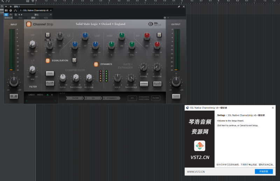This screenshot has height=181, width=280.
Task: Enable compressor Fast Attack button
Action: [x=50, y=83]
